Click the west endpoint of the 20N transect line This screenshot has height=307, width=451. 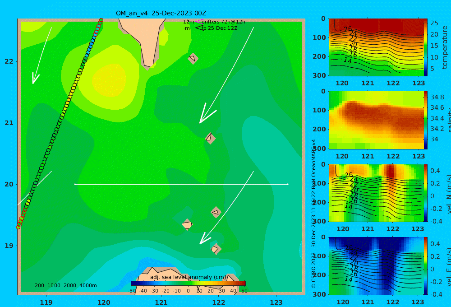point(75,184)
